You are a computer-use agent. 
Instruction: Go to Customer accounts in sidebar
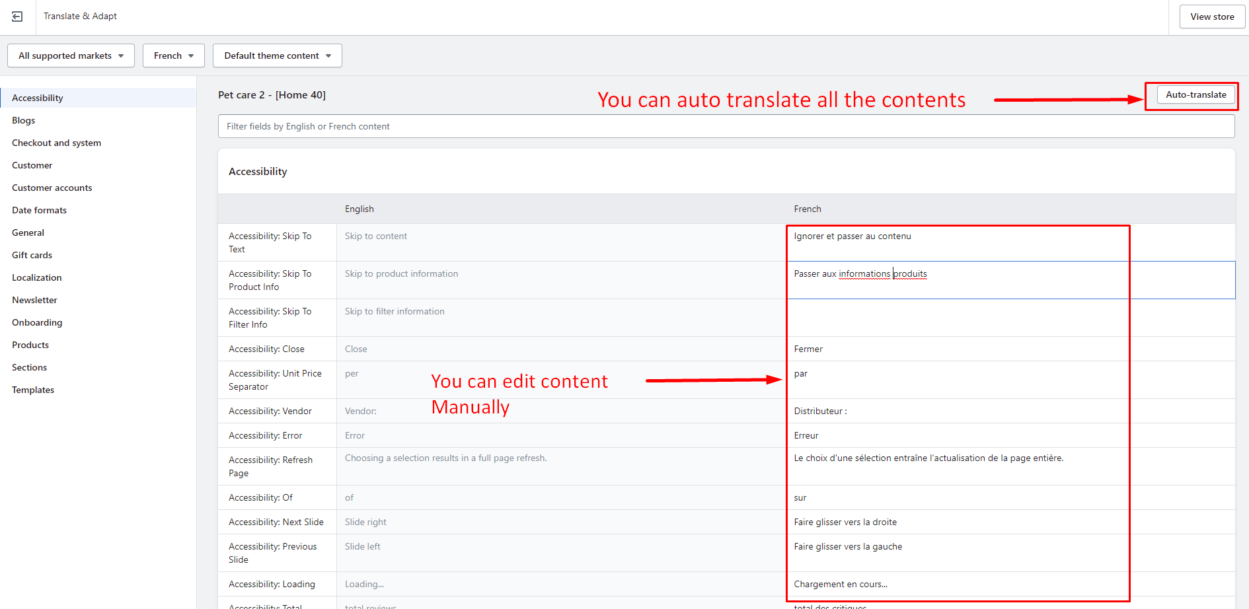point(52,188)
